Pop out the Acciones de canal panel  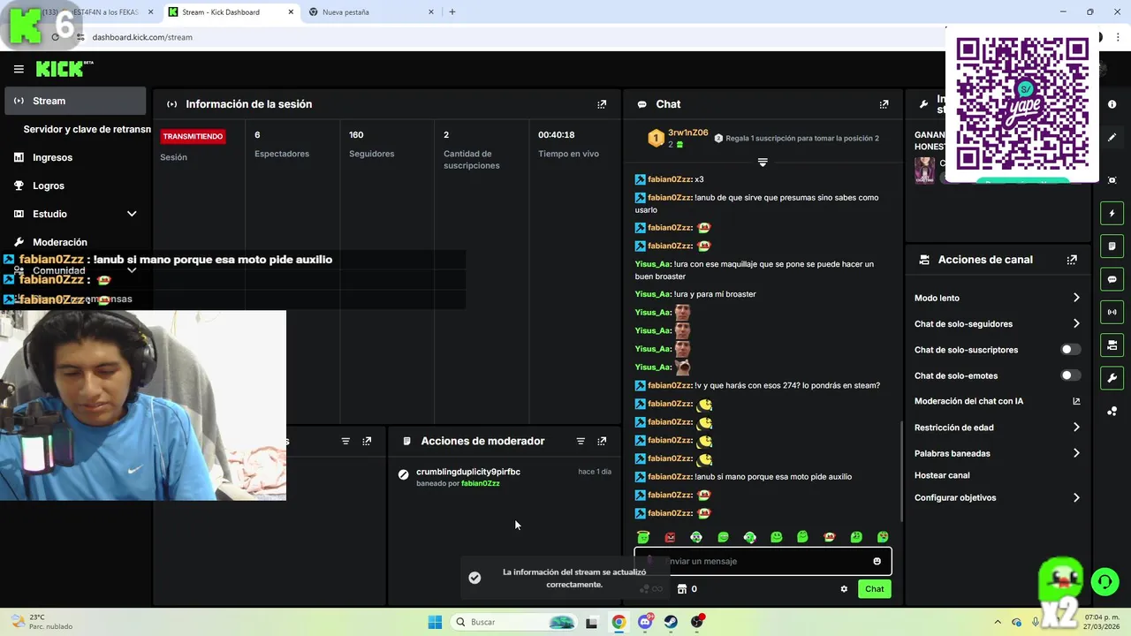tap(1072, 260)
